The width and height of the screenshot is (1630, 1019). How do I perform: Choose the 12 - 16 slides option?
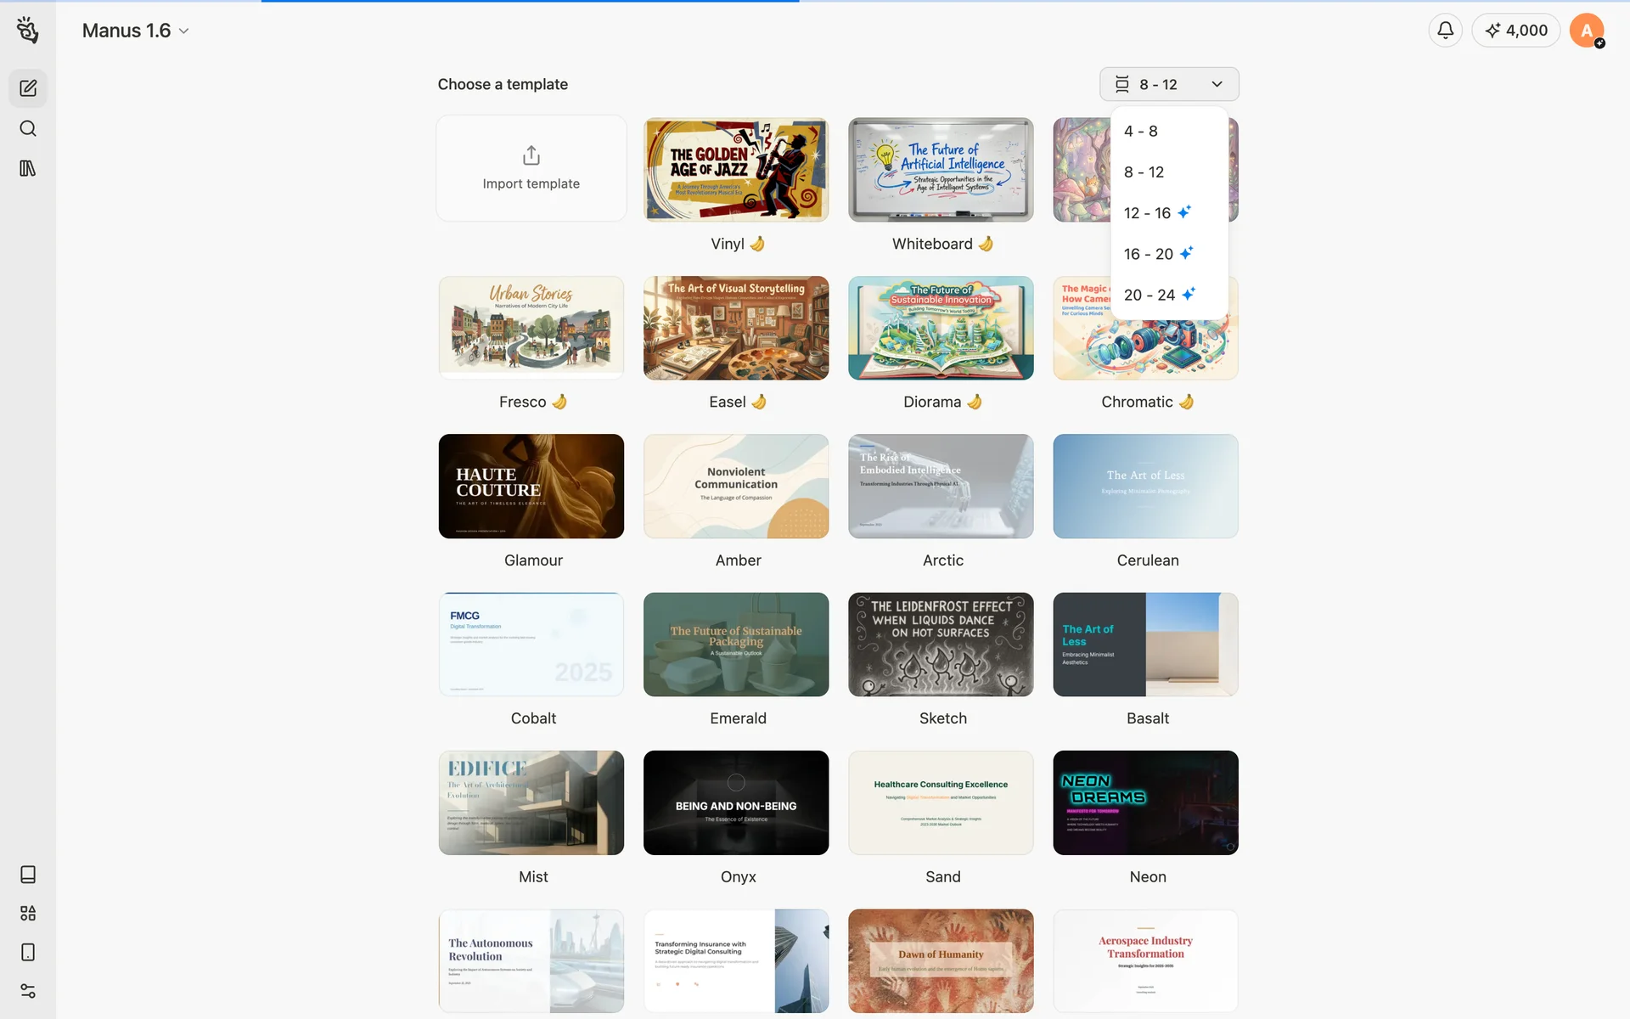1148,213
